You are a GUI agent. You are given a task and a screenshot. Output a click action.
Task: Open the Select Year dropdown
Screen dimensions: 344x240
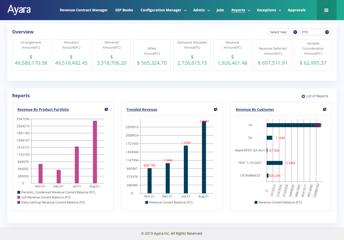(x=283, y=32)
